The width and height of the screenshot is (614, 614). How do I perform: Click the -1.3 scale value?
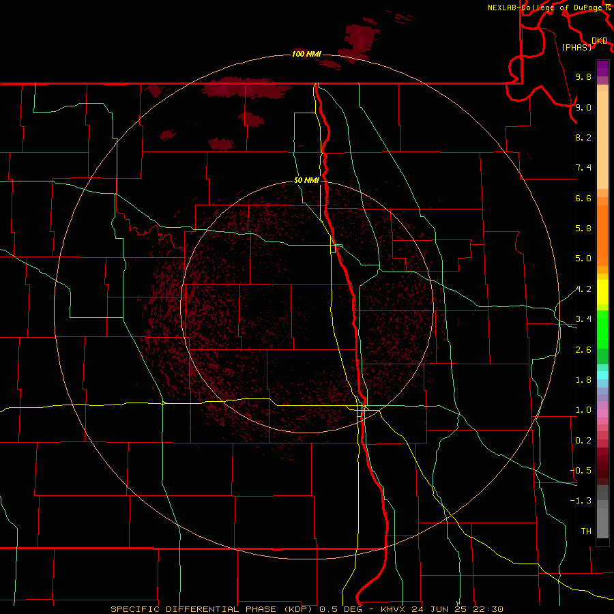[581, 501]
